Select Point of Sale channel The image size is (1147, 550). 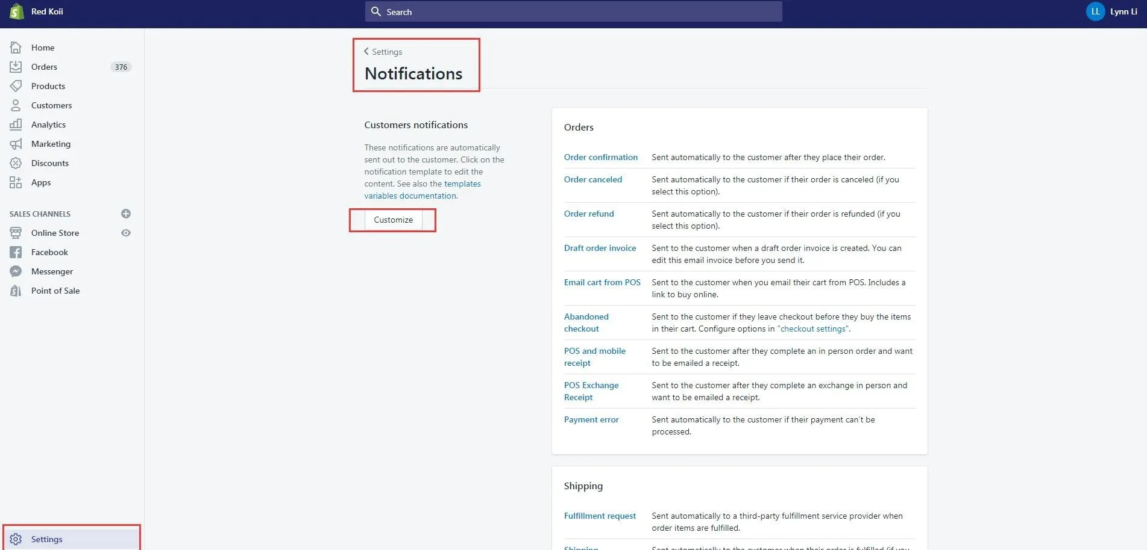coord(55,291)
